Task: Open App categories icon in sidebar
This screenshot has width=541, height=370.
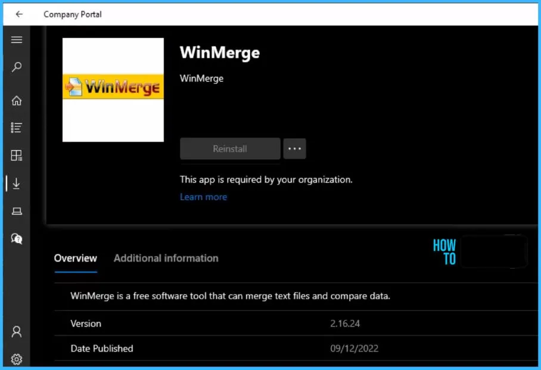Action: coord(17,156)
